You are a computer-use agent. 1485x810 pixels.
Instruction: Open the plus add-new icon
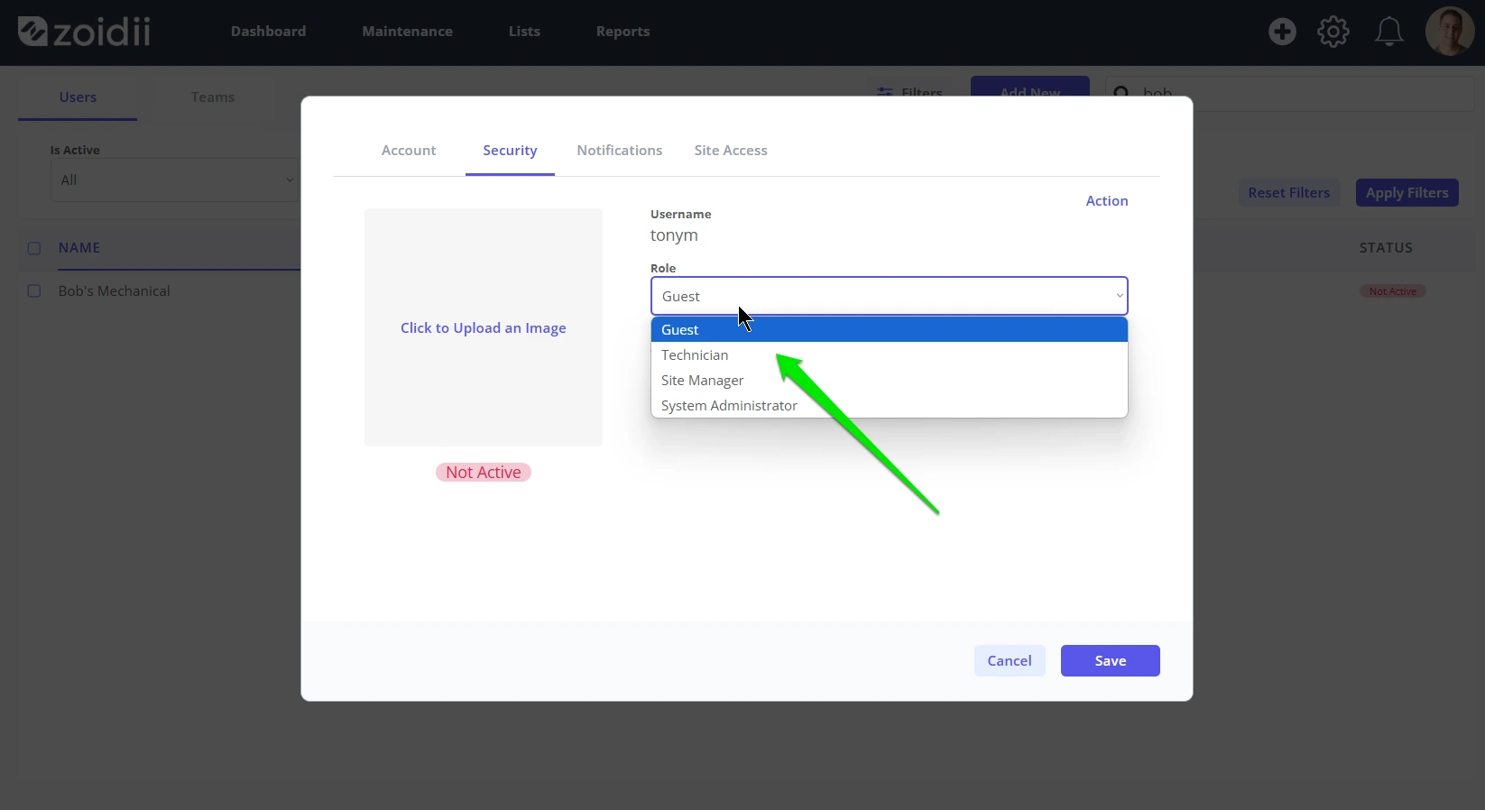coord(1282,32)
